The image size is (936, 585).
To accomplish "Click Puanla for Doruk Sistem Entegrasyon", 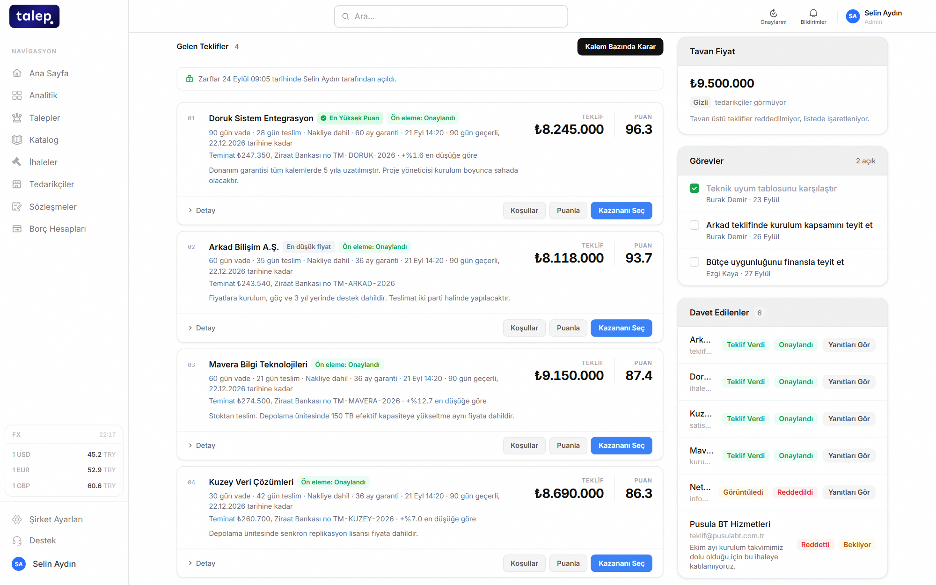I will 568,211.
